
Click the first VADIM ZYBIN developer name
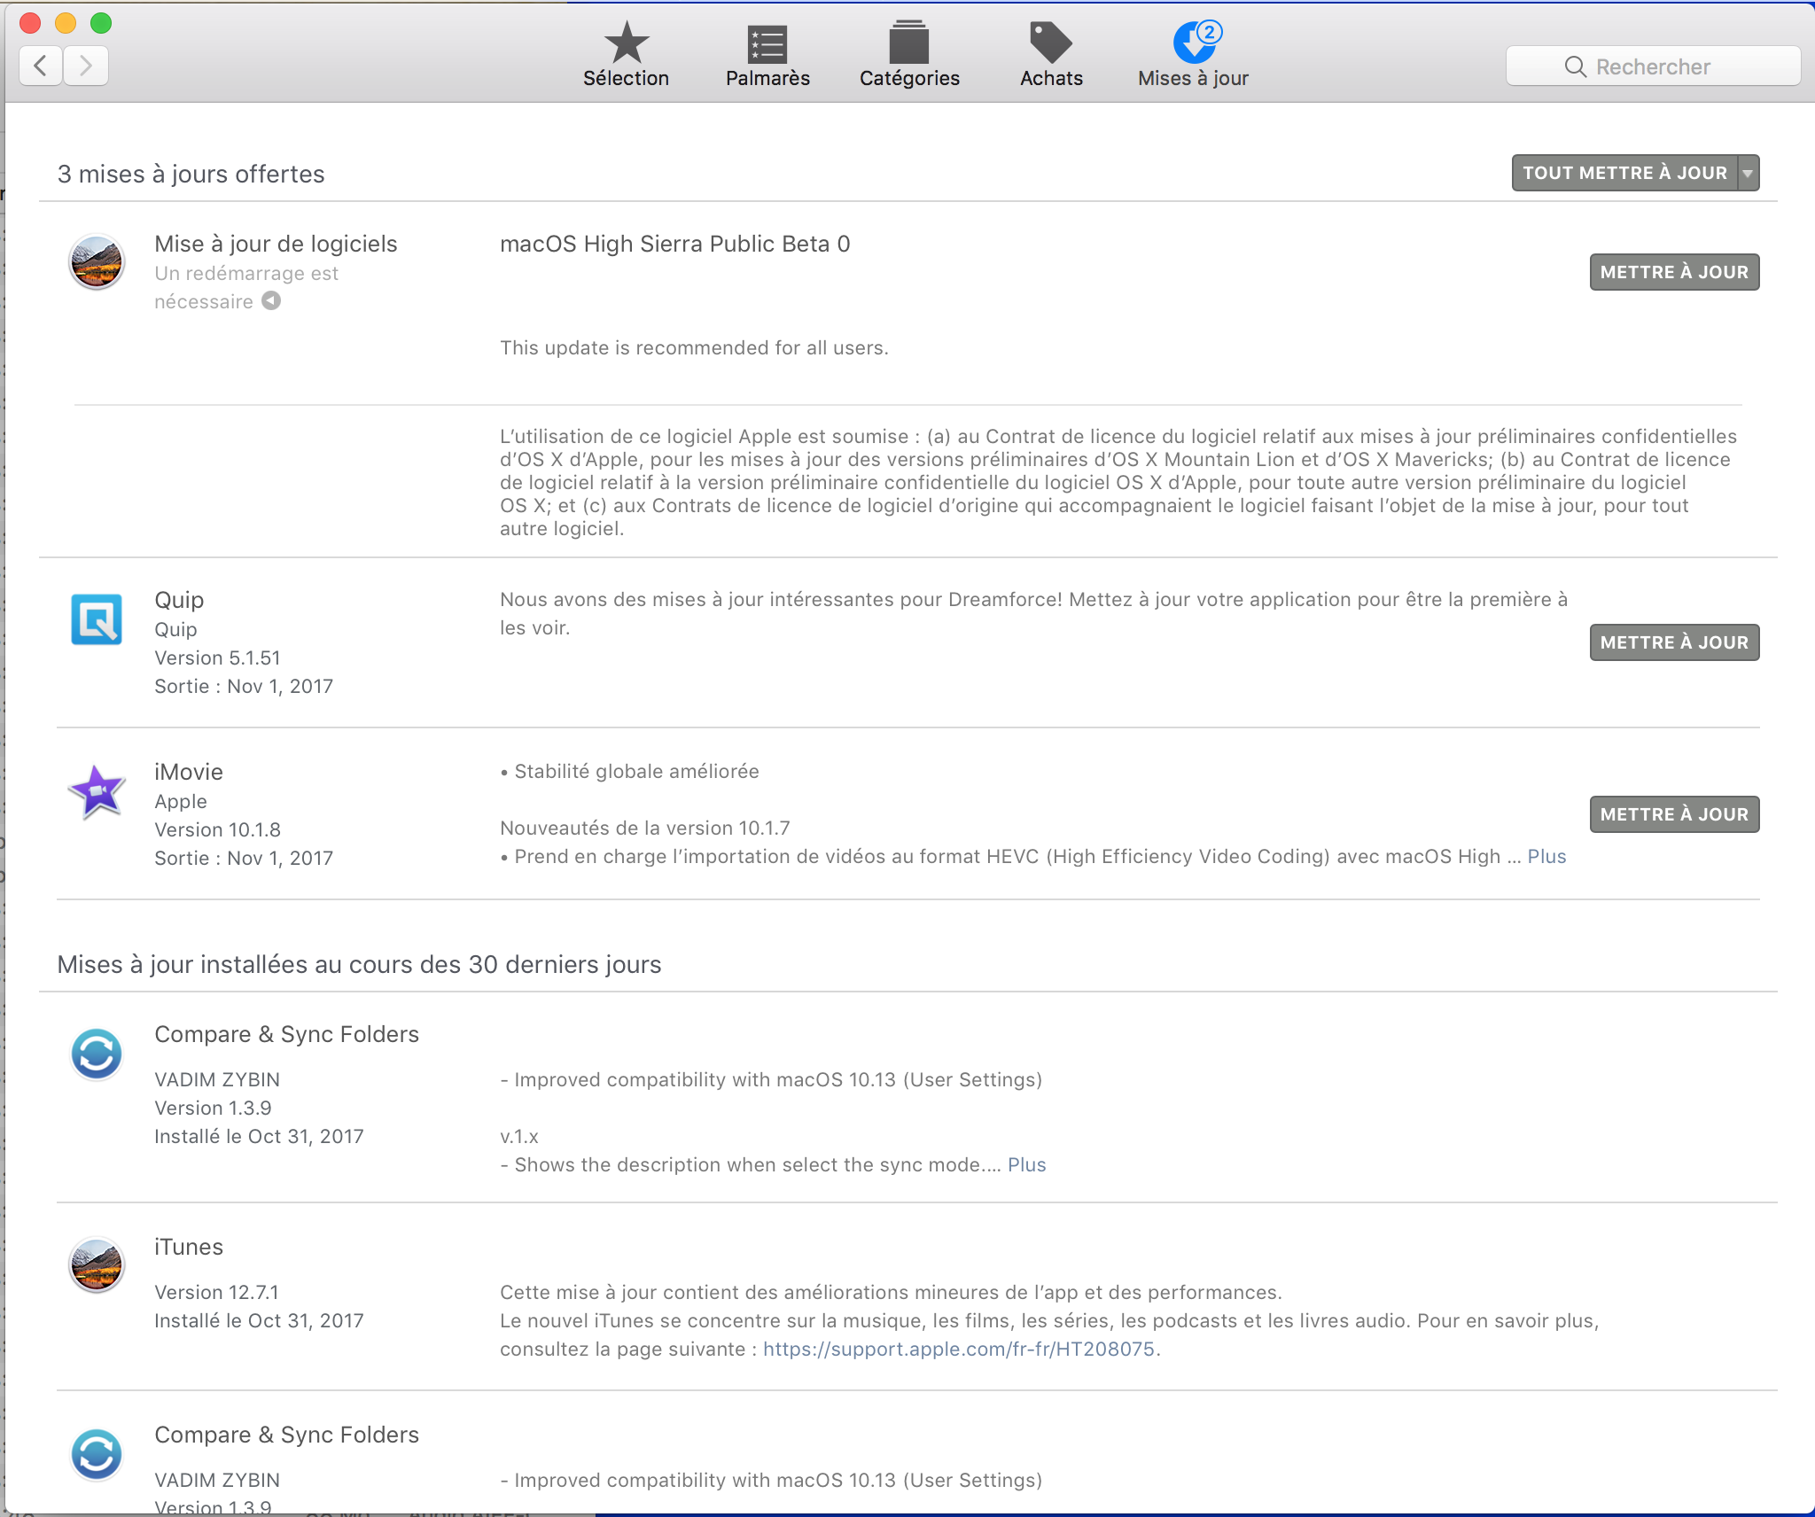[217, 1080]
